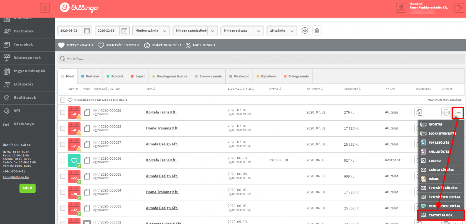The width and height of the screenshot is (466, 224).
Task: Open Ingyen hónapok in the sidebar
Action: pyautogui.click(x=27, y=71)
